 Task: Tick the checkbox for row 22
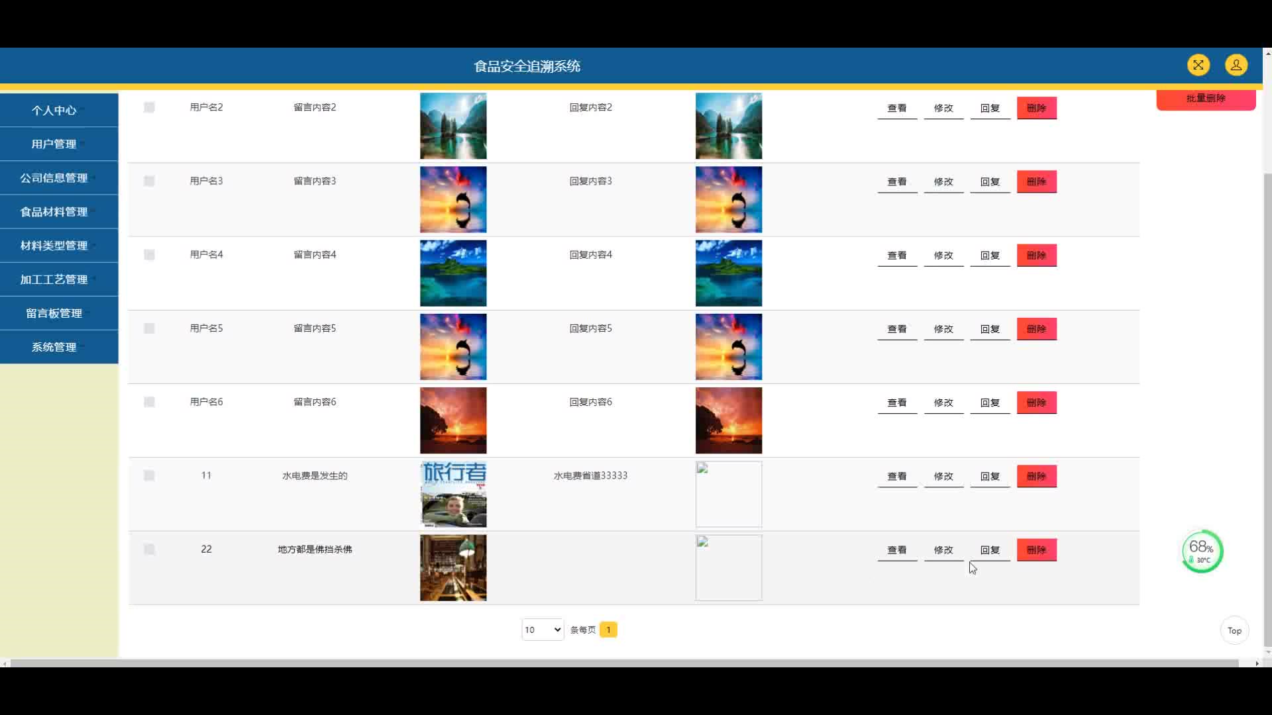click(149, 549)
